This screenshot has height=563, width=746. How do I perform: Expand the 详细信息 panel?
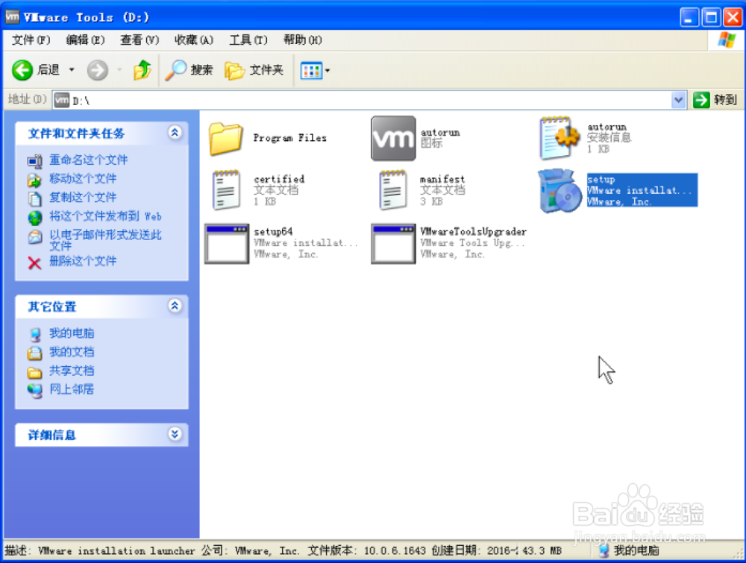(x=175, y=435)
